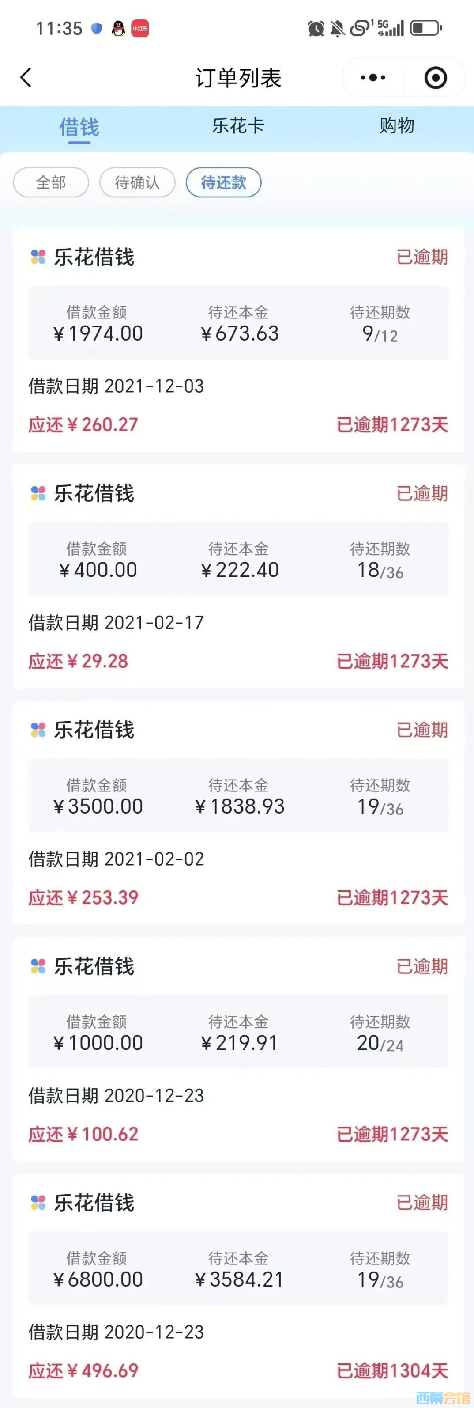The width and height of the screenshot is (474, 1408).
Task: Tap the alarm clock status icon
Action: pyautogui.click(x=316, y=28)
